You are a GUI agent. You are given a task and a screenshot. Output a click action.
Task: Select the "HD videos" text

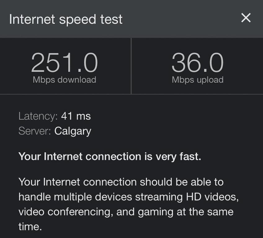coord(212,197)
